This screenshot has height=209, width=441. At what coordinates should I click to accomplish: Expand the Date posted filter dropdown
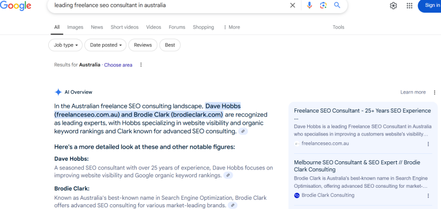click(x=106, y=45)
